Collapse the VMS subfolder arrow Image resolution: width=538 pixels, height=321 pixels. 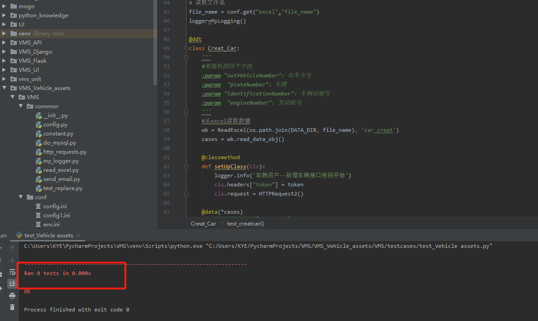(12, 97)
